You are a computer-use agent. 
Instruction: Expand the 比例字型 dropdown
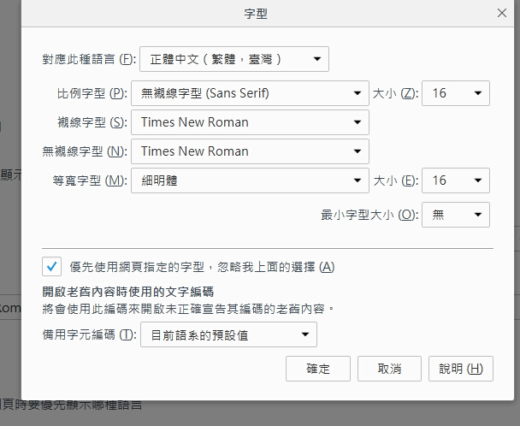click(250, 93)
